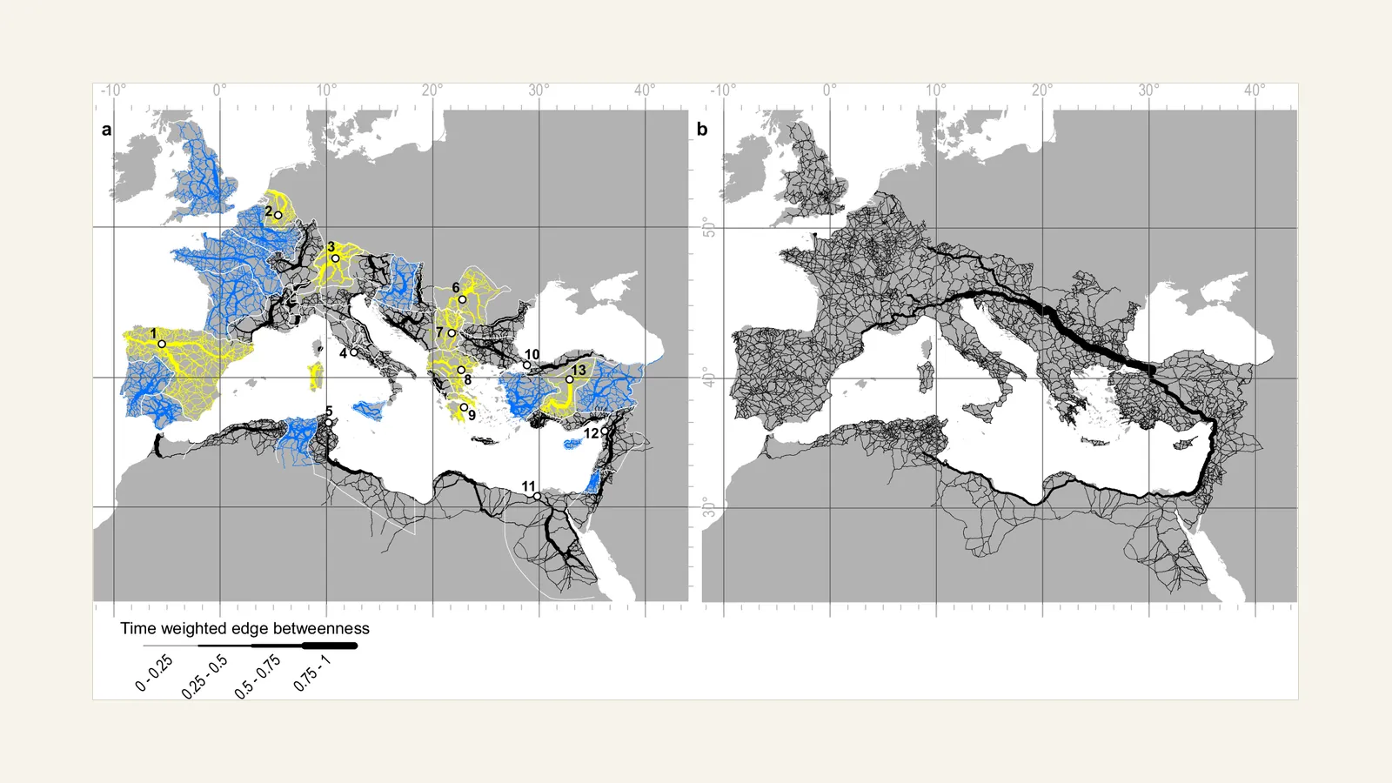Select the "20°" longitude label in panel a

tap(432, 90)
